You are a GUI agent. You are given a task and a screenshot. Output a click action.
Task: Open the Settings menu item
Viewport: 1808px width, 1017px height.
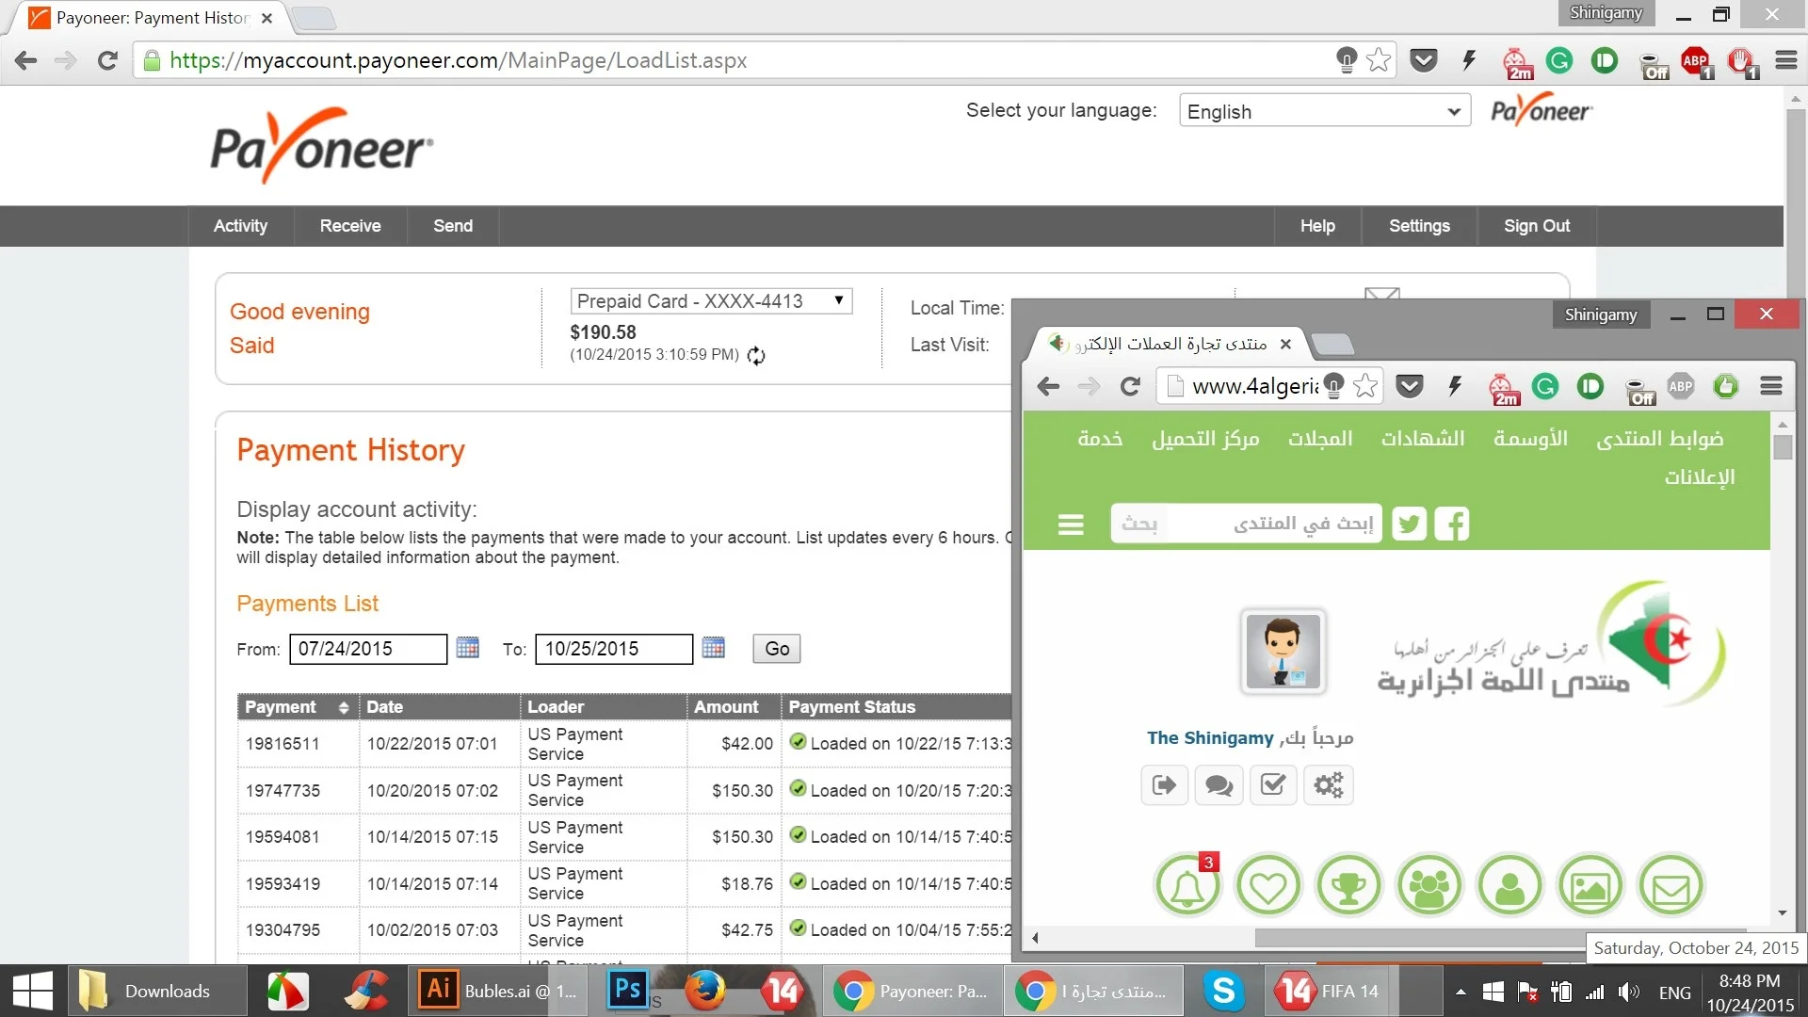tap(1418, 226)
